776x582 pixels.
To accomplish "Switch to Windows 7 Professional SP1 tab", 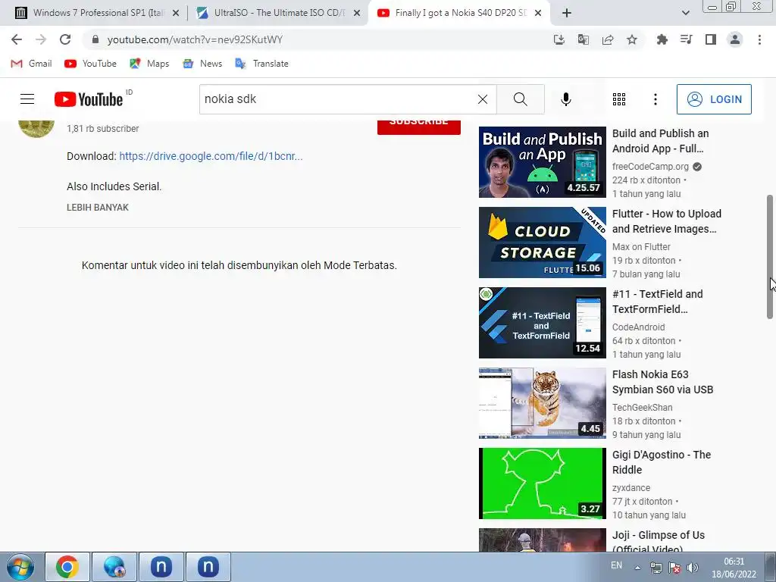I will pos(98,13).
